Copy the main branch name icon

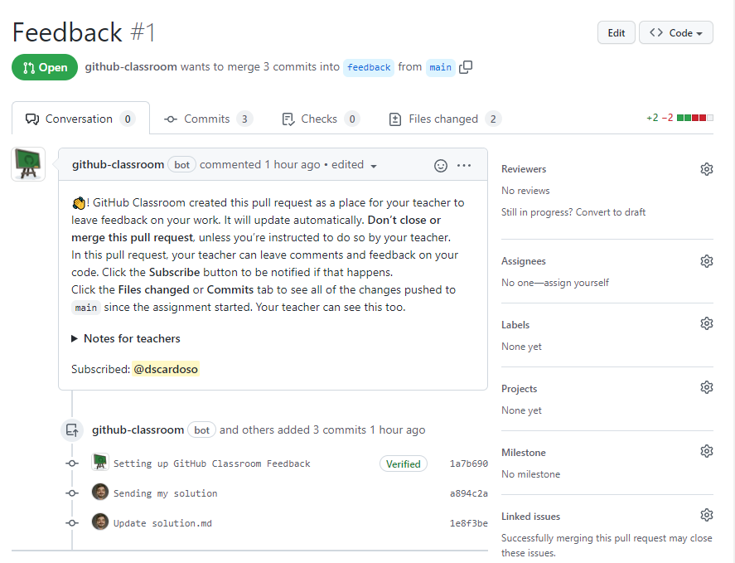[466, 67]
